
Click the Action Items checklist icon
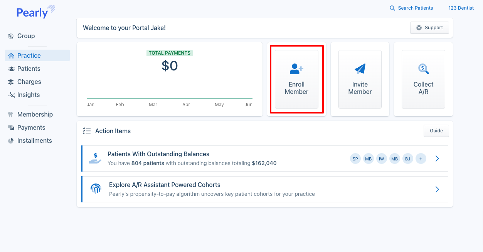pyautogui.click(x=87, y=131)
